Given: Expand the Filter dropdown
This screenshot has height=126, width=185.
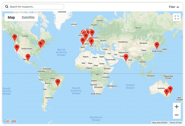Looking at the screenshot, I should click(x=174, y=7).
